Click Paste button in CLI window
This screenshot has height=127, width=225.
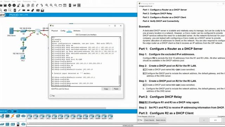116,89
